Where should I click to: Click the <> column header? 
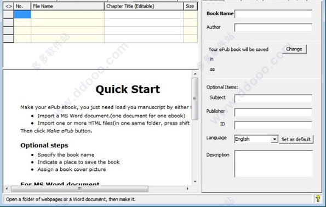9,6
